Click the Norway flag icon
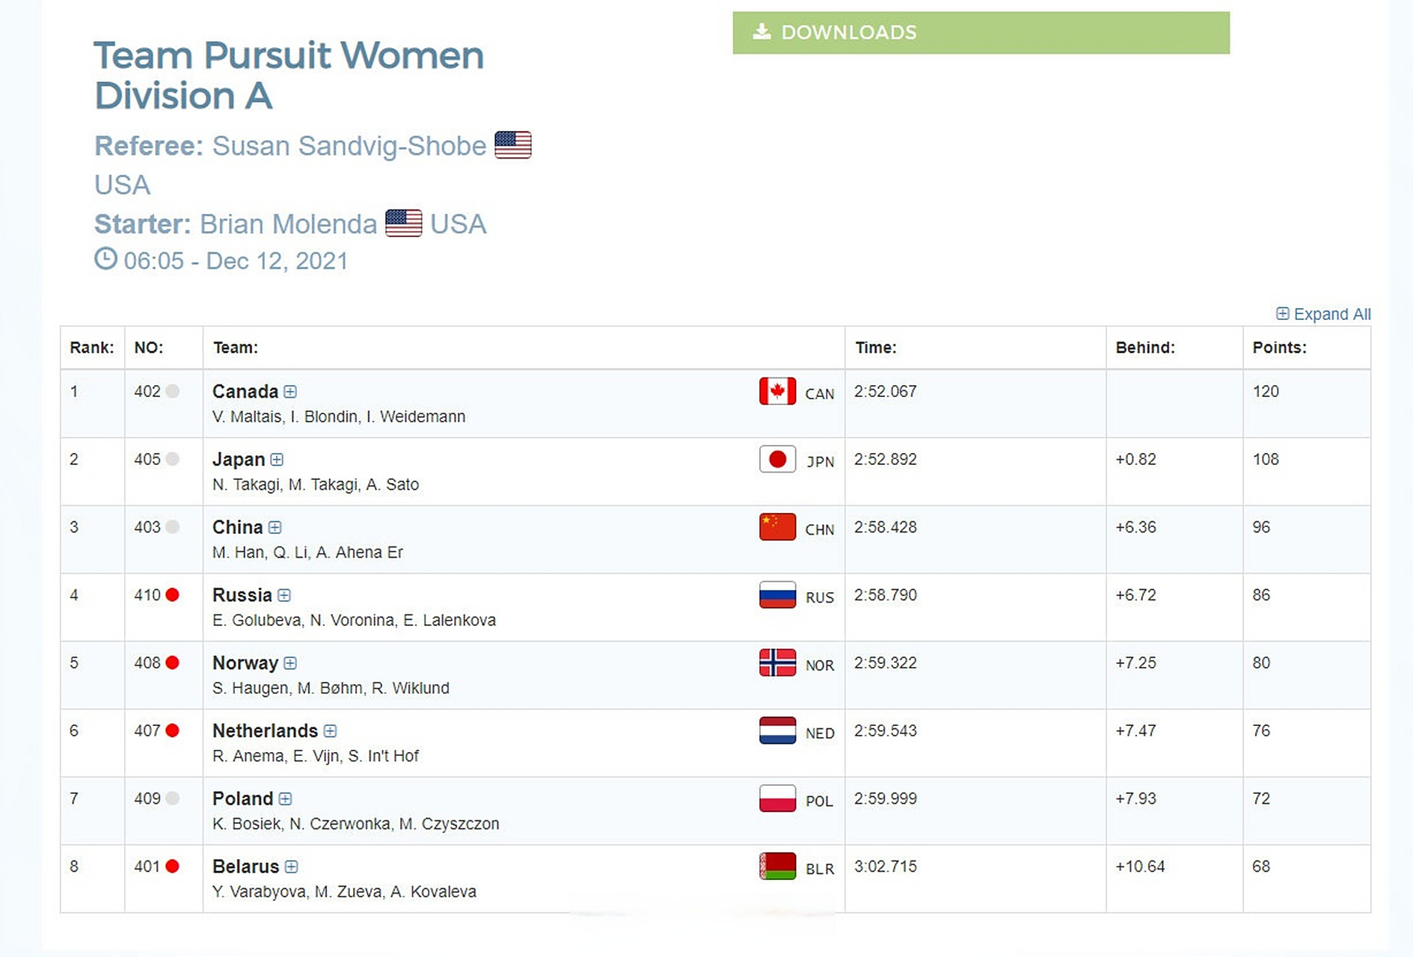The width and height of the screenshot is (1413, 957). pyautogui.click(x=777, y=663)
